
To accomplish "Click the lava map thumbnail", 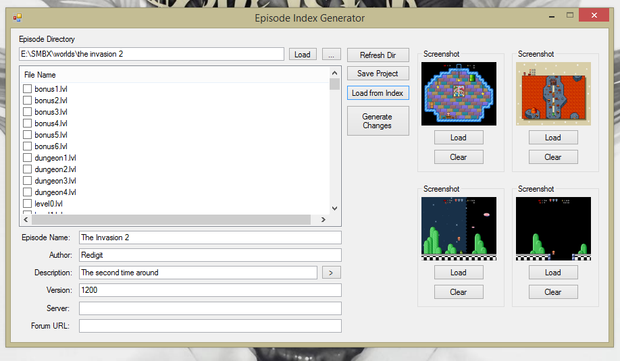I will (x=553, y=94).
